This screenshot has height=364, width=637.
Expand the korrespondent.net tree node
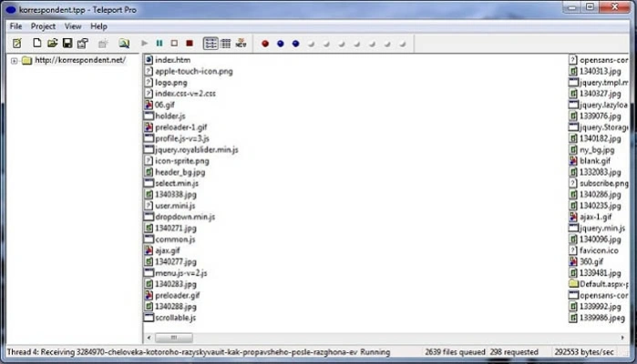point(15,61)
